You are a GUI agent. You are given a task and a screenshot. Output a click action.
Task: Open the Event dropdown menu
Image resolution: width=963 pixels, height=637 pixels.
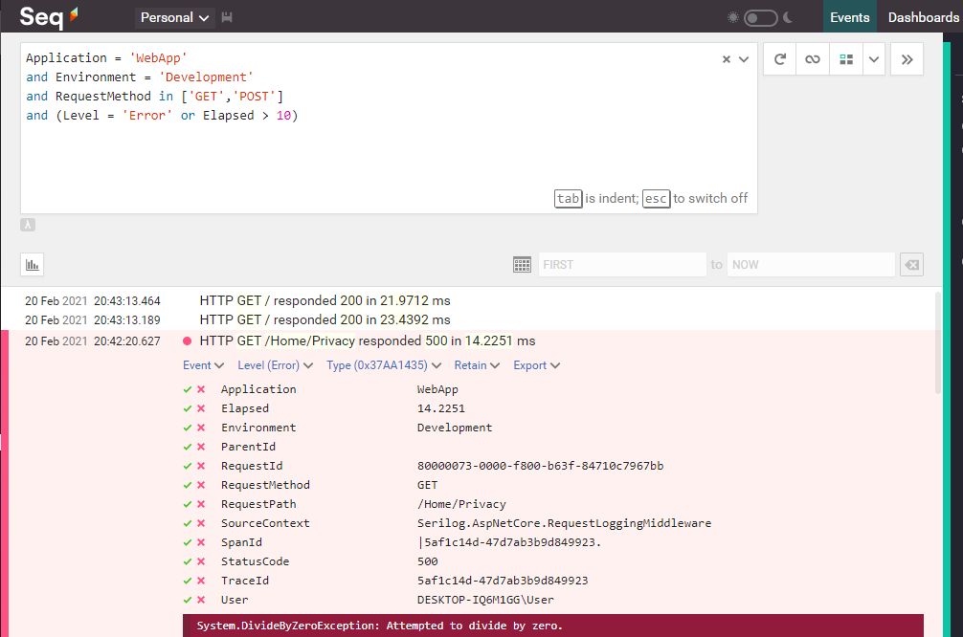click(x=203, y=365)
